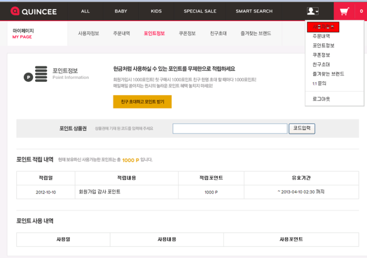
Task: Click the user profile icon in header
Action: point(312,11)
